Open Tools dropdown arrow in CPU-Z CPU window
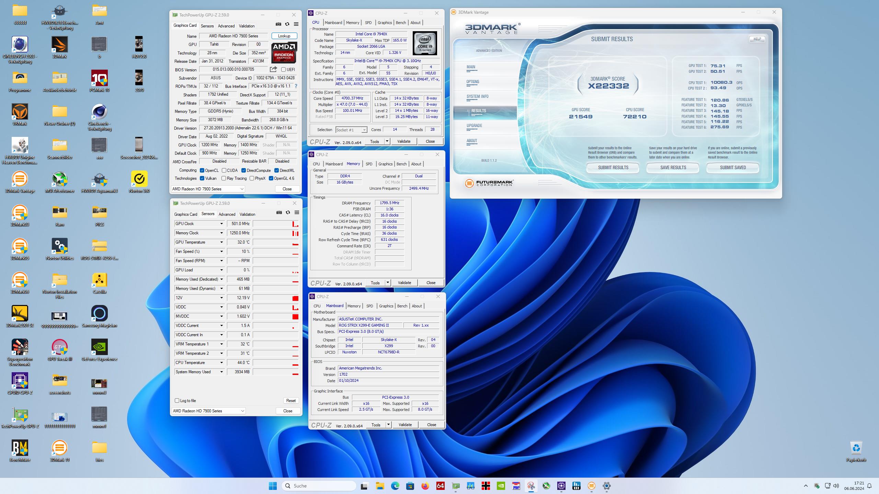The image size is (879, 494). pos(387,141)
